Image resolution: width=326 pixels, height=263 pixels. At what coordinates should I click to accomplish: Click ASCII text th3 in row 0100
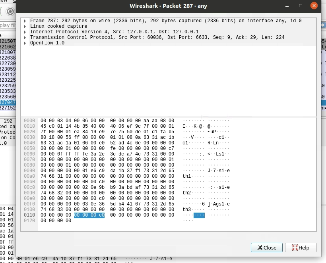click(187, 209)
